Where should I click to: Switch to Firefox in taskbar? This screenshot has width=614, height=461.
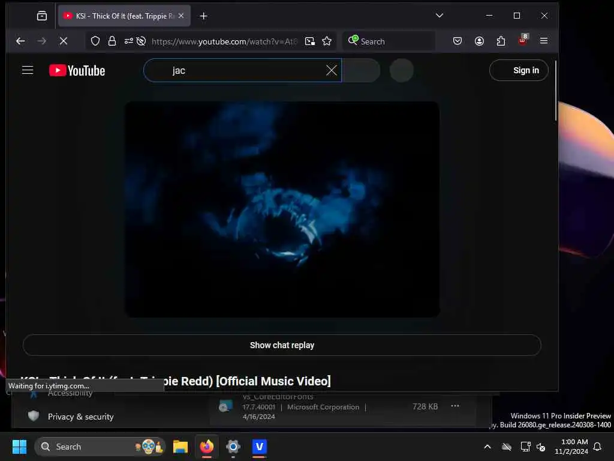click(x=207, y=447)
